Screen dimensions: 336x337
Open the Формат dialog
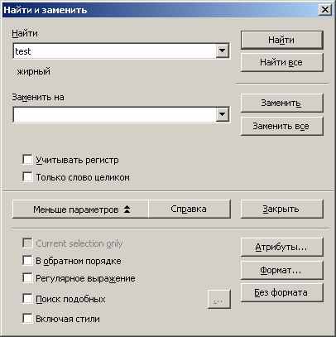[x=281, y=270]
